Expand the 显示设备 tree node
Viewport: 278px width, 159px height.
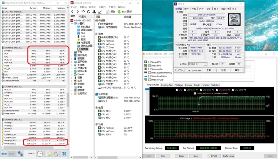tap(72, 62)
